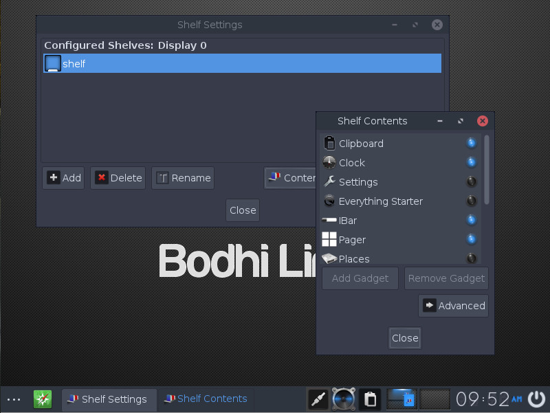This screenshot has width=550, height=413.
Task: Click the Clipboard gadget icon in Shelf Contents
Action: point(329,143)
